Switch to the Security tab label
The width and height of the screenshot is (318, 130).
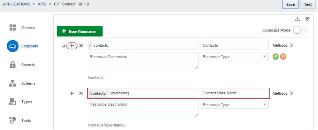point(28,65)
